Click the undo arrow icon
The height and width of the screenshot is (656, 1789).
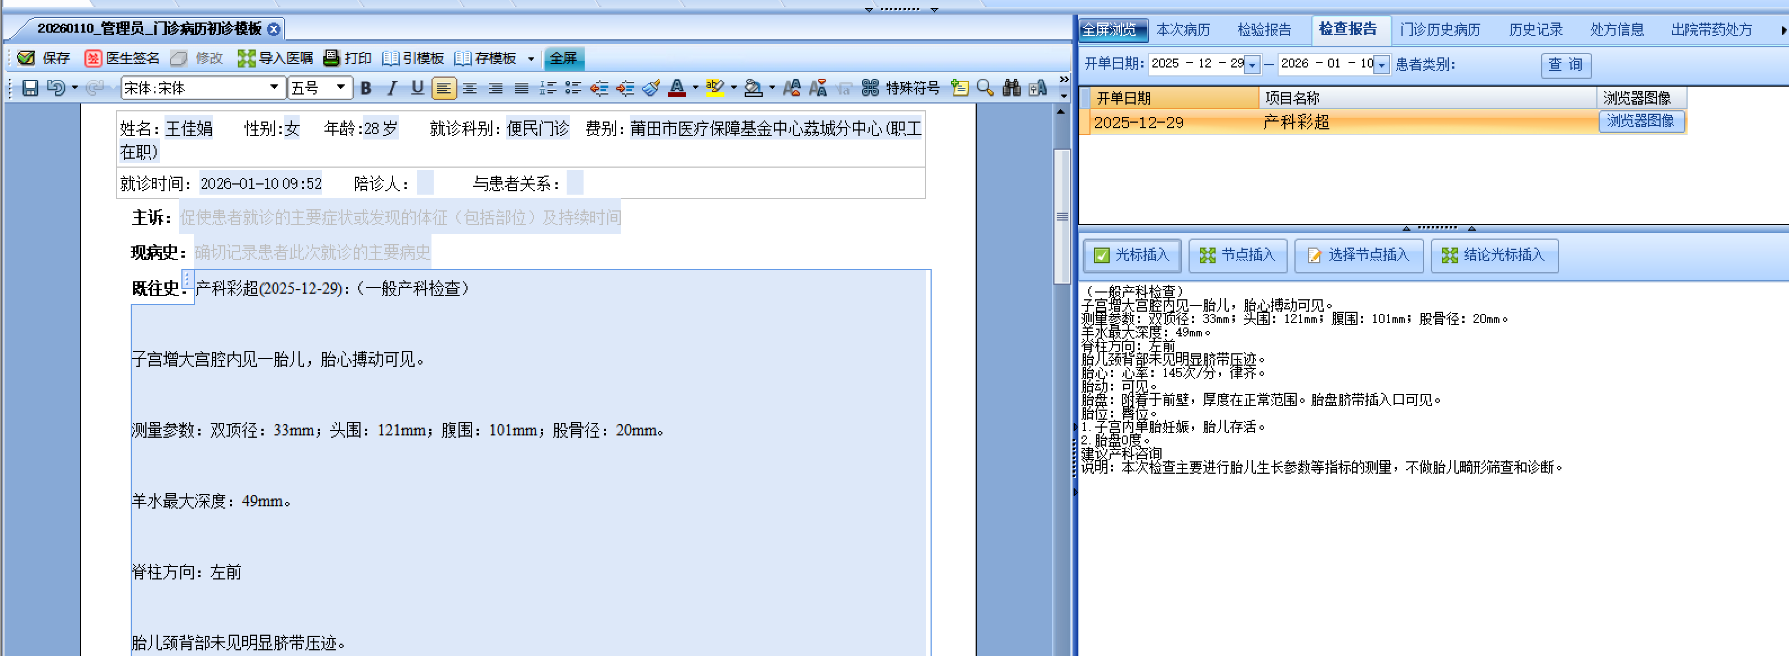(x=56, y=88)
